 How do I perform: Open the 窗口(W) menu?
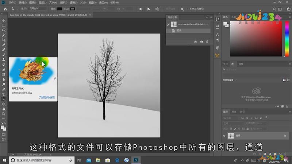[103, 3]
